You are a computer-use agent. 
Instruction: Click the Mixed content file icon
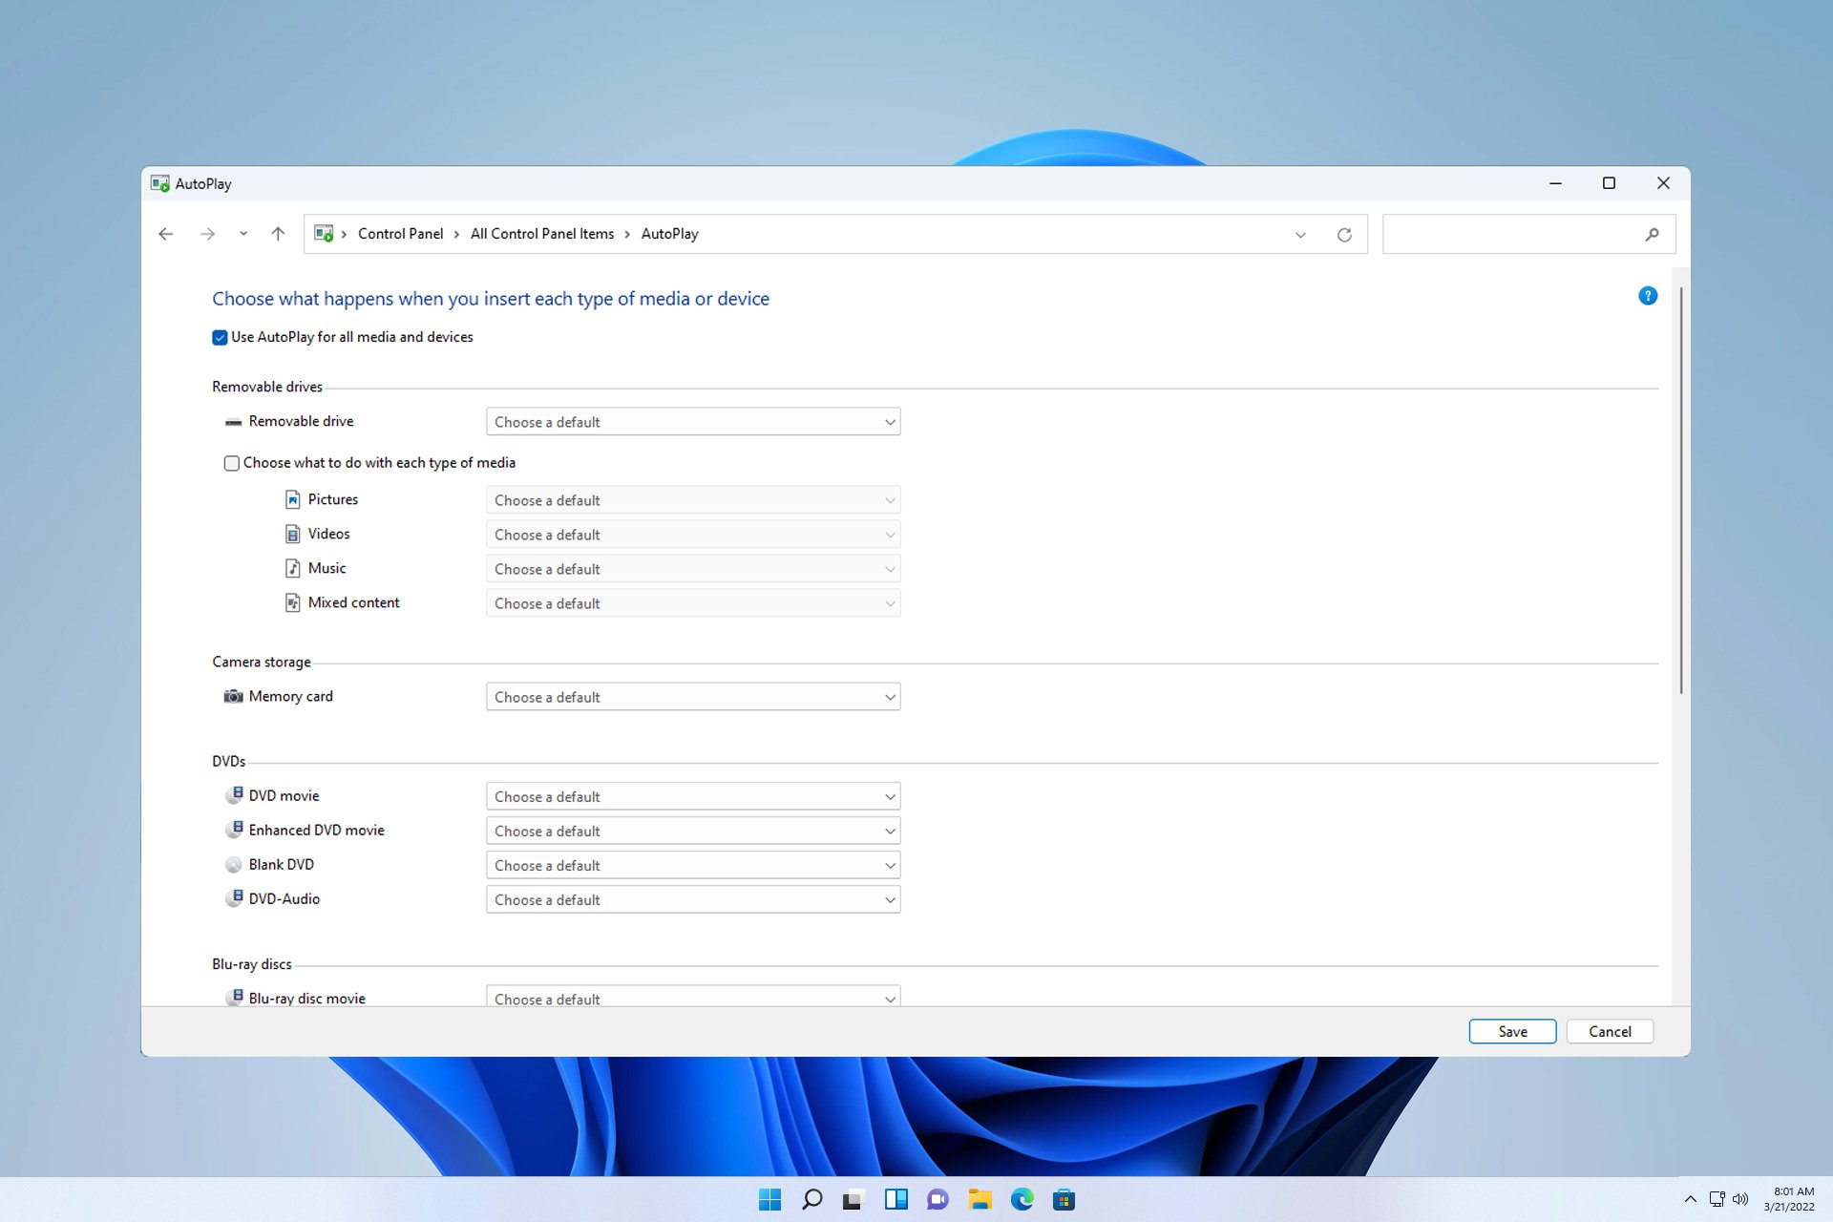(x=293, y=603)
